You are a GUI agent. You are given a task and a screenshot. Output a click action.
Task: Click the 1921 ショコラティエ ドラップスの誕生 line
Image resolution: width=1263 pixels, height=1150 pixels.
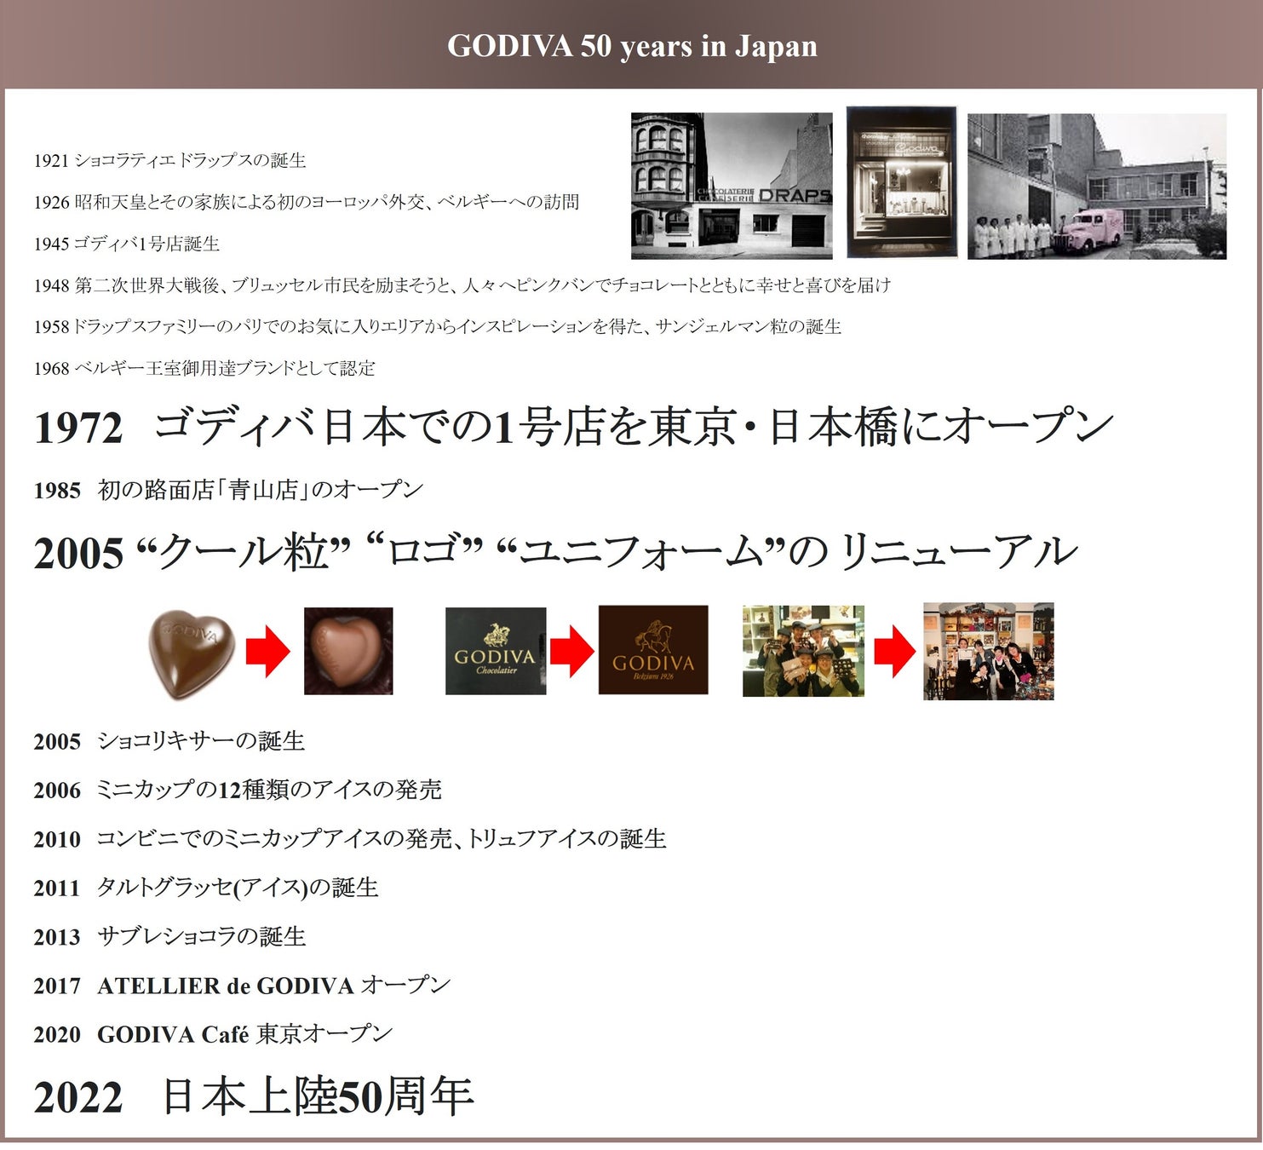click(170, 160)
